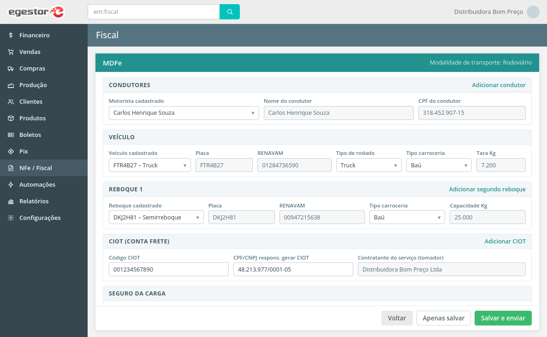
Task: Open the Veículo cadastrado dropdown
Action: point(149,166)
